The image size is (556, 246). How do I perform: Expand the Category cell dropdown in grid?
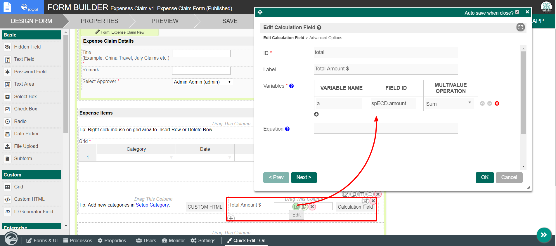tap(171, 157)
